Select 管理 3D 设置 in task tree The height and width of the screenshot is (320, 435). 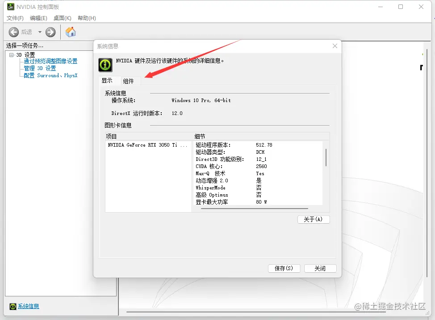(x=40, y=68)
